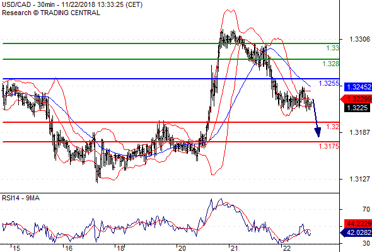Click the RSI 70 level label
The width and height of the screenshot is (372, 252).
[366, 209]
